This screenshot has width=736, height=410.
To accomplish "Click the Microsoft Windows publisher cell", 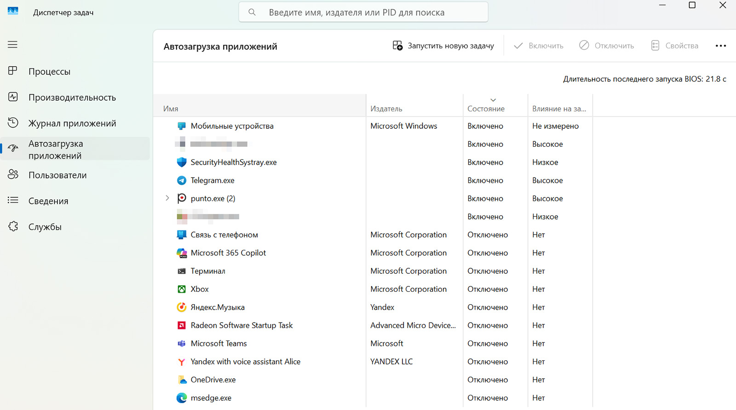I will [x=404, y=126].
